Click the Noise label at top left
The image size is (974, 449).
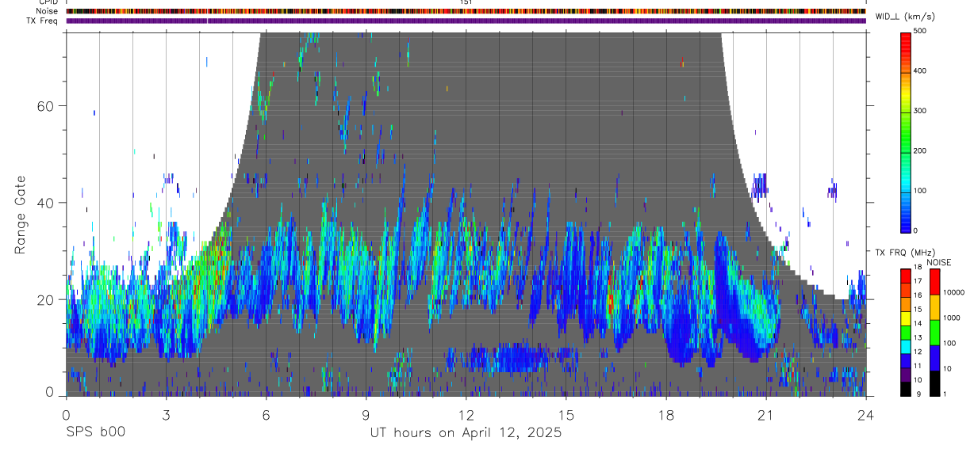click(x=47, y=12)
